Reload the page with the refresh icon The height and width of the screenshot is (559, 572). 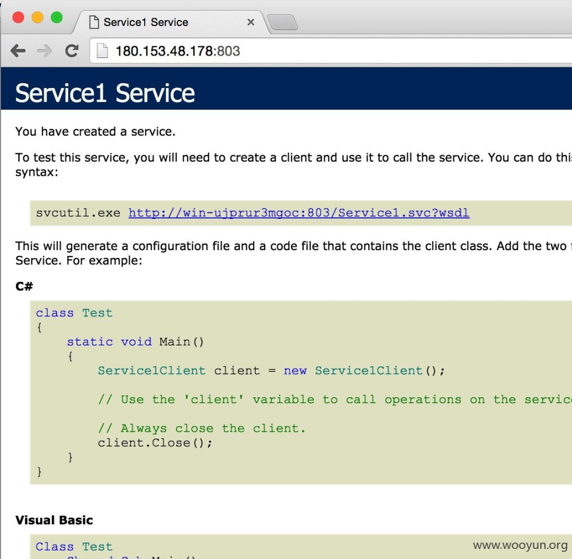pos(71,51)
